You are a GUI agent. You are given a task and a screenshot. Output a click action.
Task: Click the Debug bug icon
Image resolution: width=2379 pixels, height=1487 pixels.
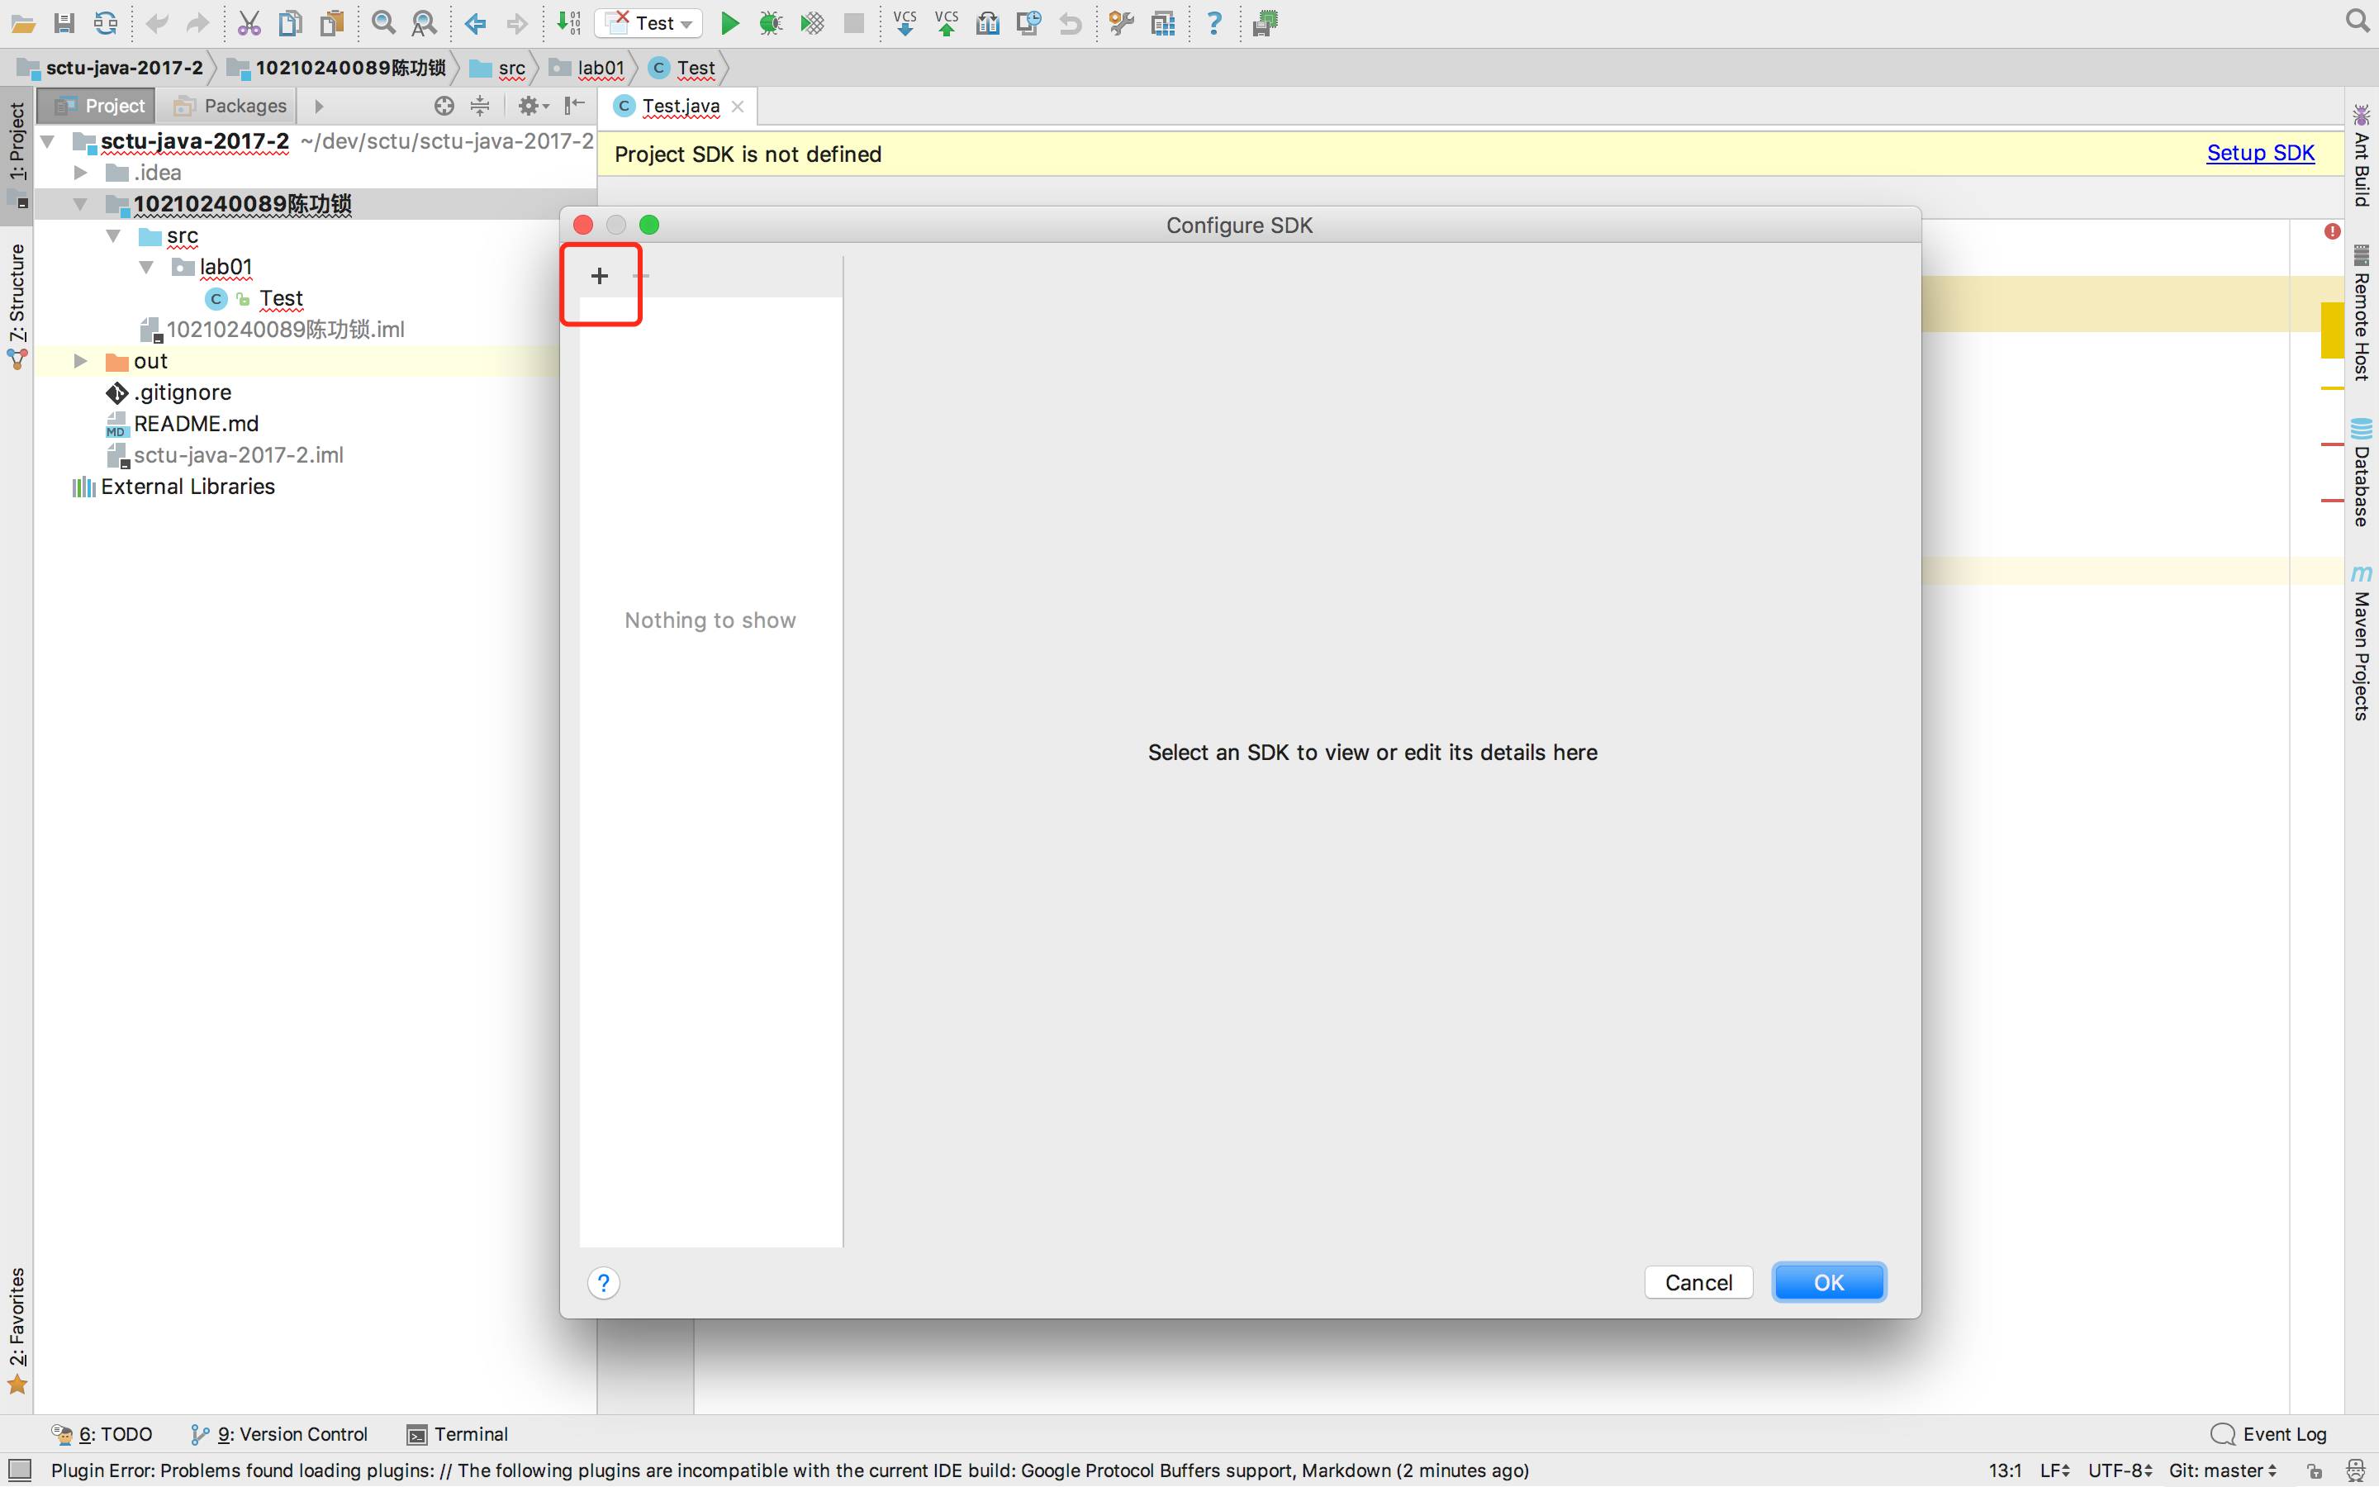coord(771,22)
